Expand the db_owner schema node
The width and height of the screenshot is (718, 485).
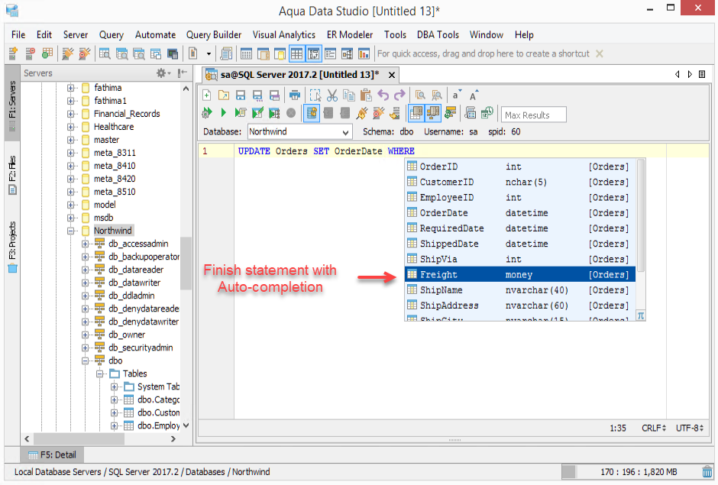86,335
